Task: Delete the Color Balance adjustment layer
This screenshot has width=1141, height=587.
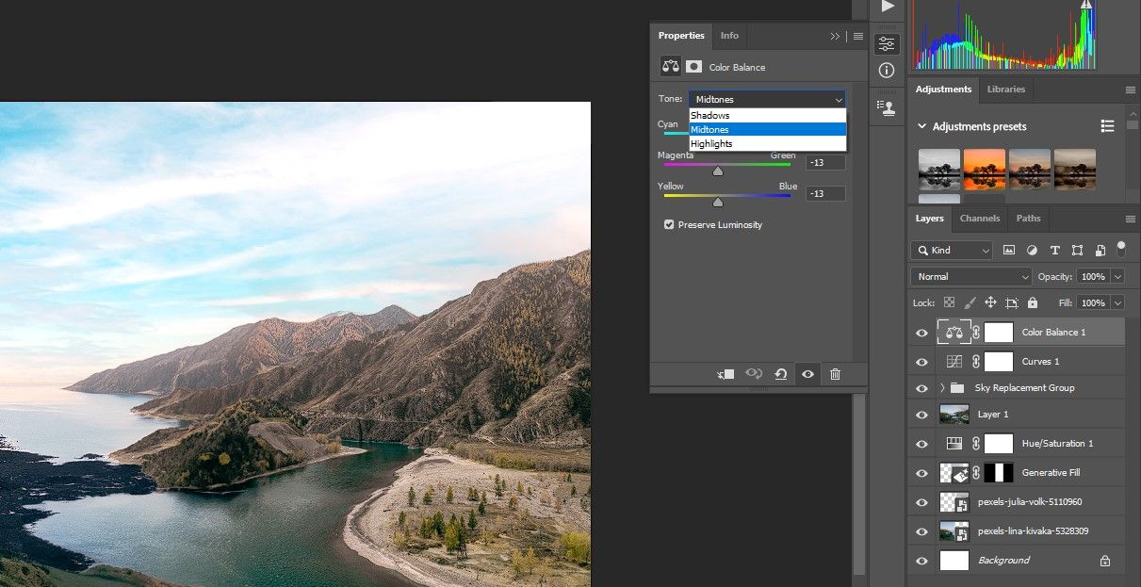Action: click(835, 374)
